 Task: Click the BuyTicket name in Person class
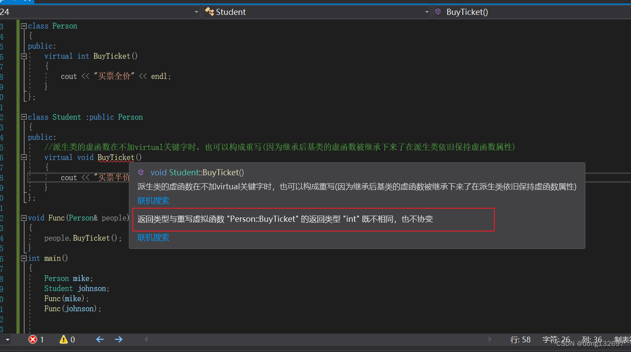(x=112, y=56)
